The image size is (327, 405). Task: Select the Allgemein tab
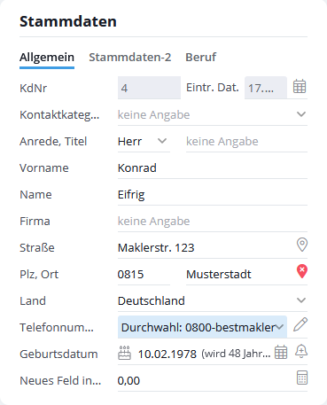[x=47, y=58]
